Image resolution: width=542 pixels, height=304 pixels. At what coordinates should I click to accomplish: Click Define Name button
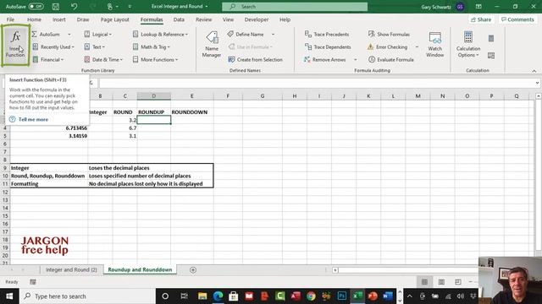tap(246, 35)
